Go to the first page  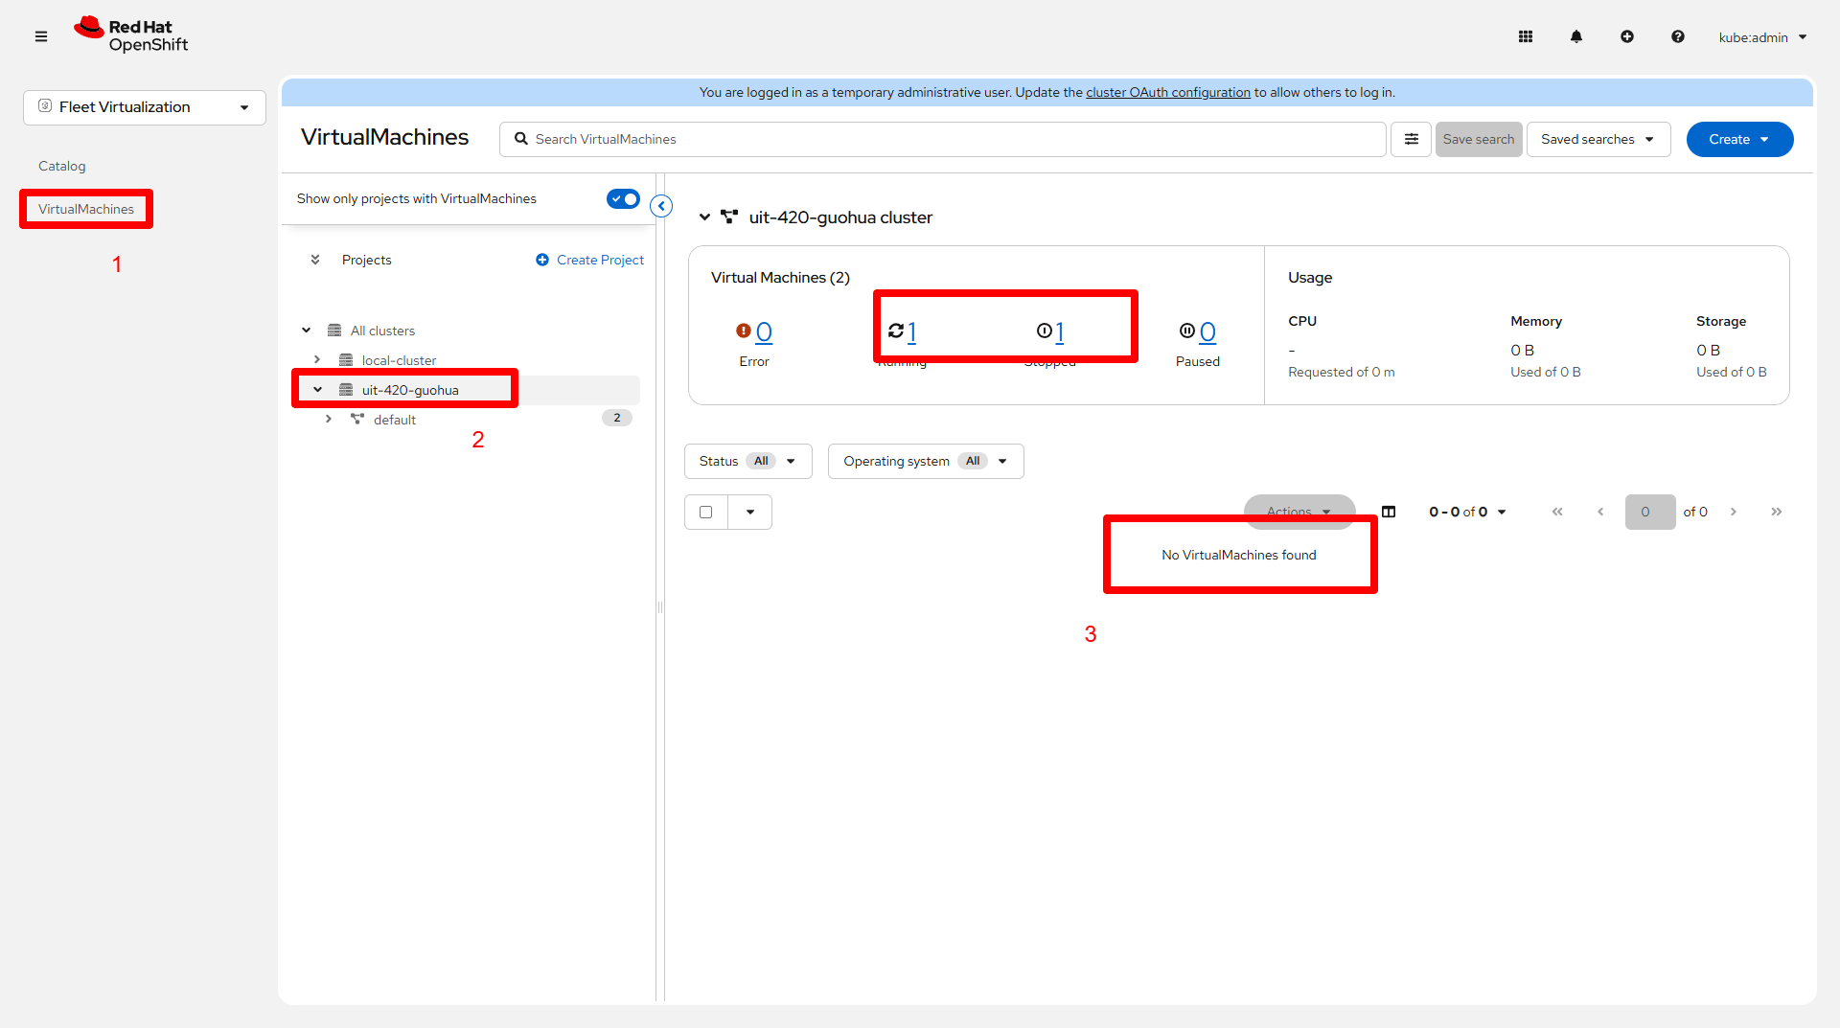point(1557,512)
